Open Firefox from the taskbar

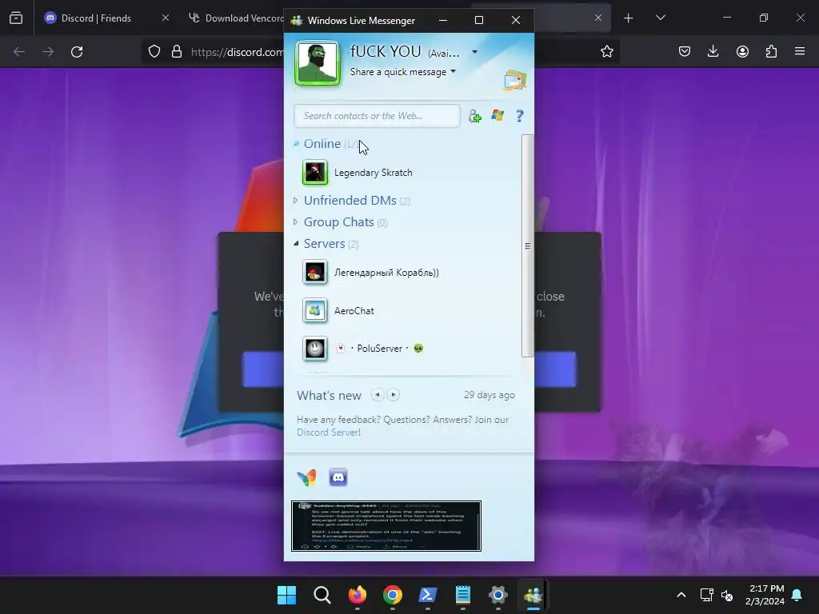coord(358,595)
